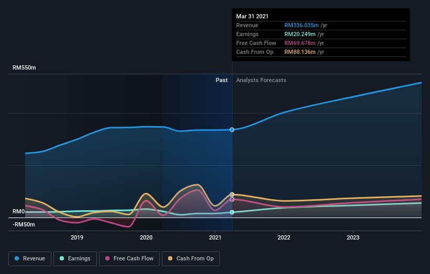Click the -RM50m y-axis label

pyautogui.click(x=24, y=224)
